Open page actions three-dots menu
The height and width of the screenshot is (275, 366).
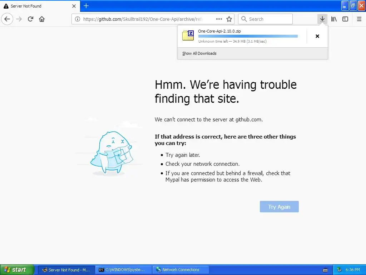(x=219, y=19)
